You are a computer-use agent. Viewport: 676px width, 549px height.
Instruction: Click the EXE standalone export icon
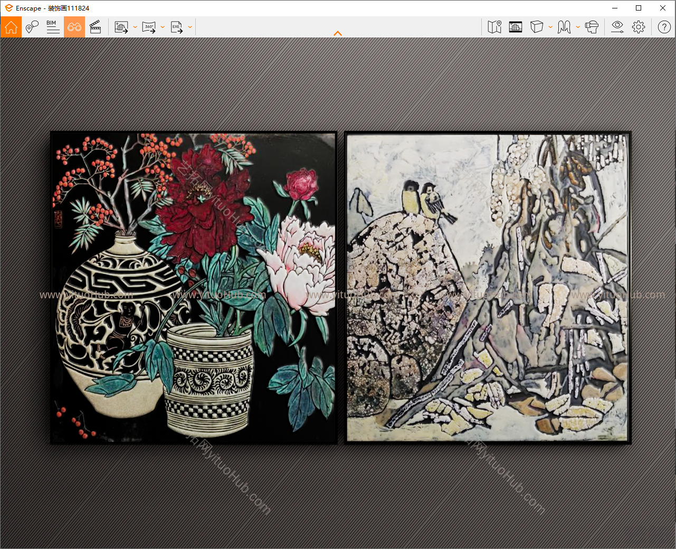click(x=177, y=27)
